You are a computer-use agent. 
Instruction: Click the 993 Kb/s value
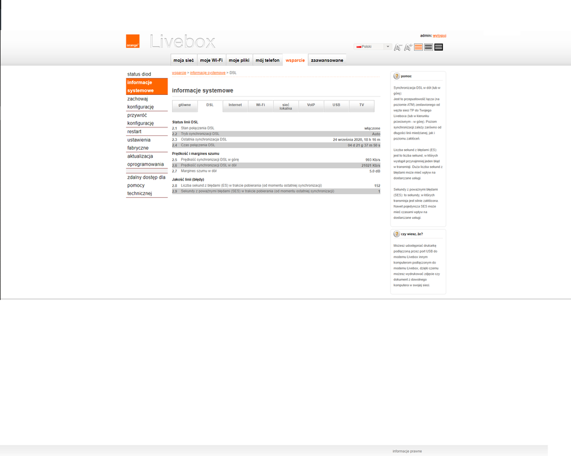pos(373,160)
